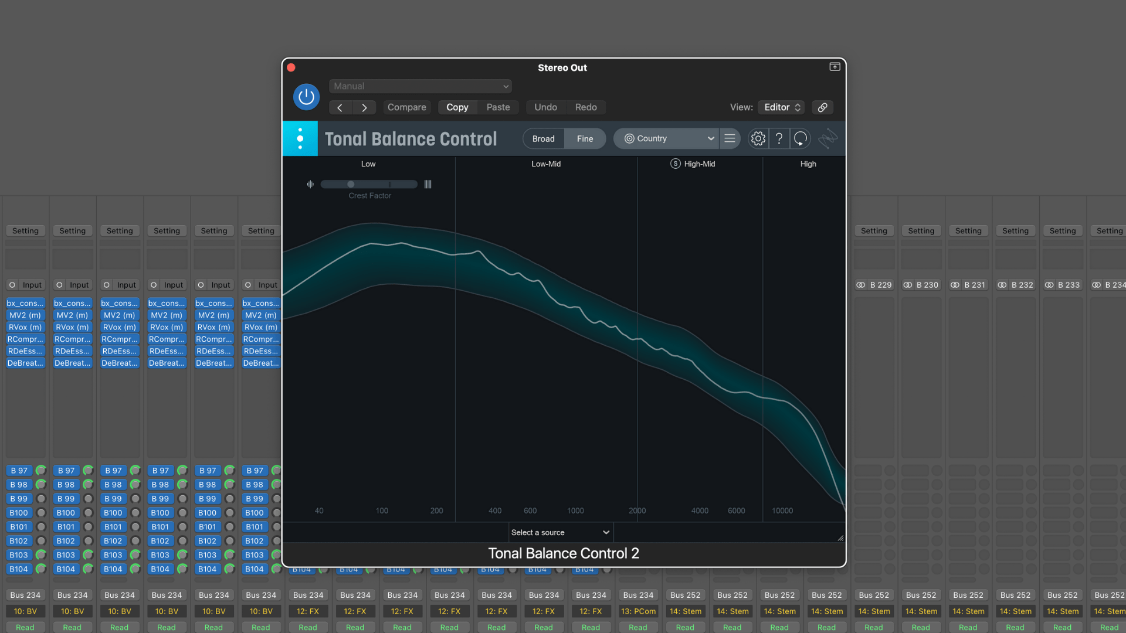
Task: Click the Crest Factor slider track
Action: point(369,184)
